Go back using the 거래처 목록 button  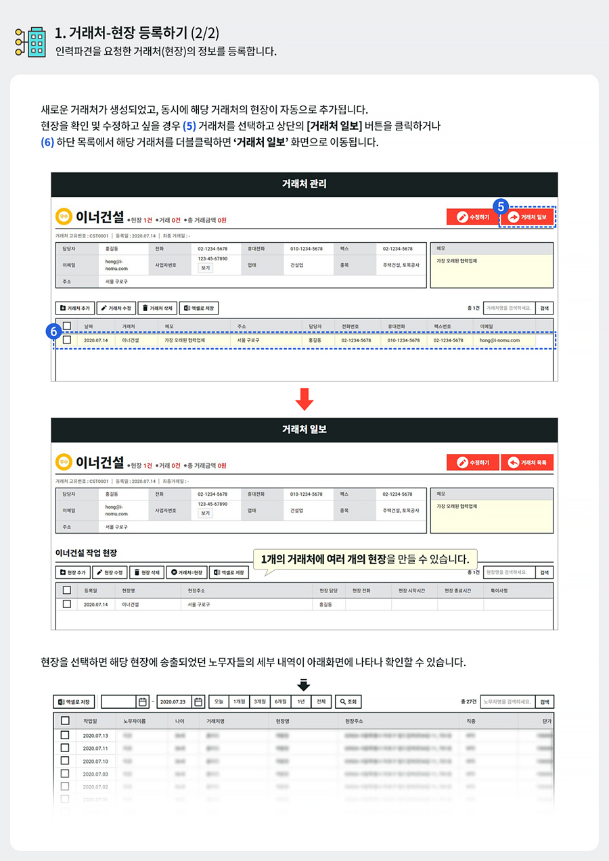(x=528, y=463)
